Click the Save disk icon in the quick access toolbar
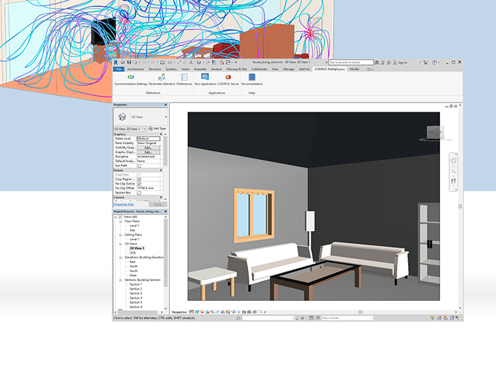The width and height of the screenshot is (496, 365). 129,63
